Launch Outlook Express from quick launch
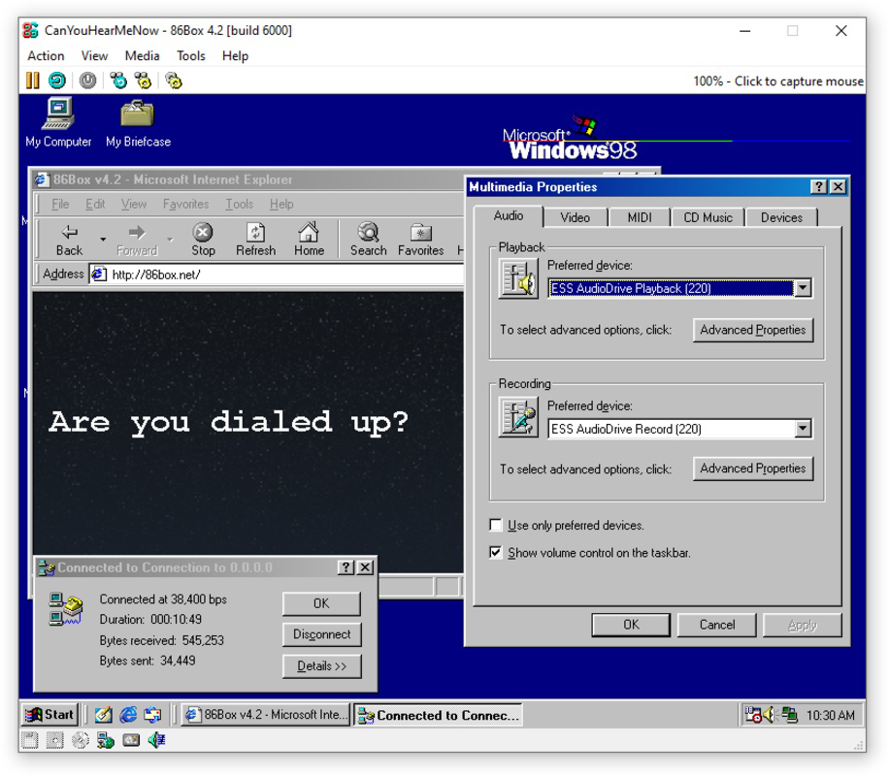This screenshot has height=776, width=889. click(152, 715)
